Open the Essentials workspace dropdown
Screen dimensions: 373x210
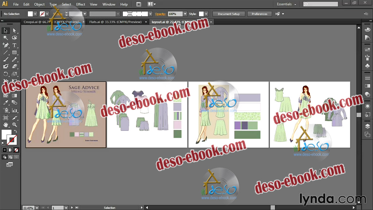coord(286,4)
